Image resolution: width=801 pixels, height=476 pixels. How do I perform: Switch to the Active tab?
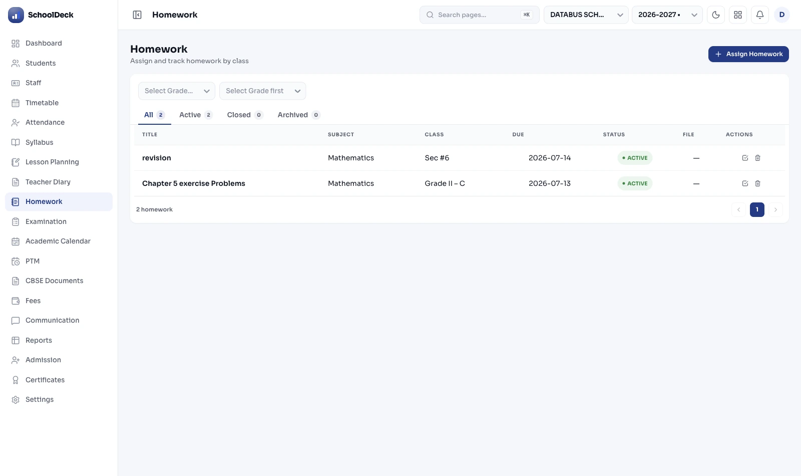pyautogui.click(x=196, y=115)
